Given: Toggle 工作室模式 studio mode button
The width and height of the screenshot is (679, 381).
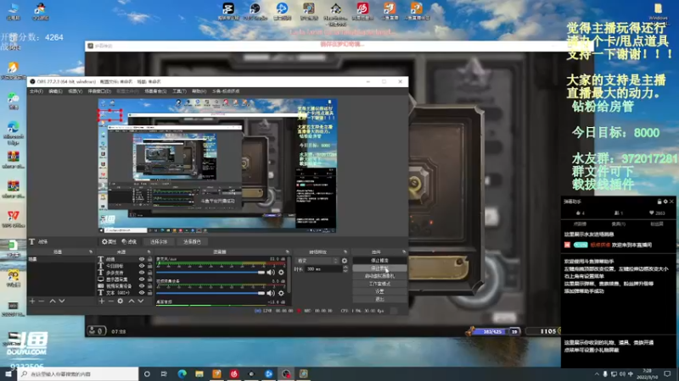Looking at the screenshot, I should click(x=379, y=284).
